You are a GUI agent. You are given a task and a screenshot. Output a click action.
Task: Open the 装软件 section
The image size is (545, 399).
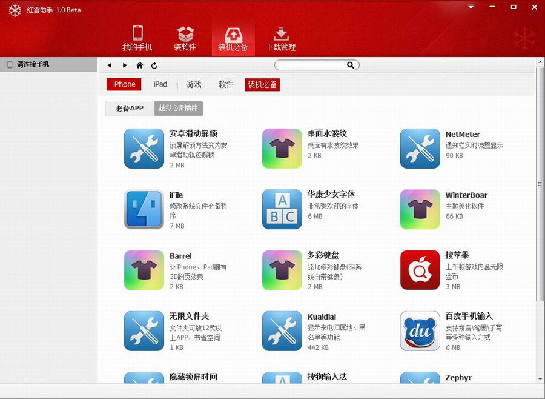[185, 38]
